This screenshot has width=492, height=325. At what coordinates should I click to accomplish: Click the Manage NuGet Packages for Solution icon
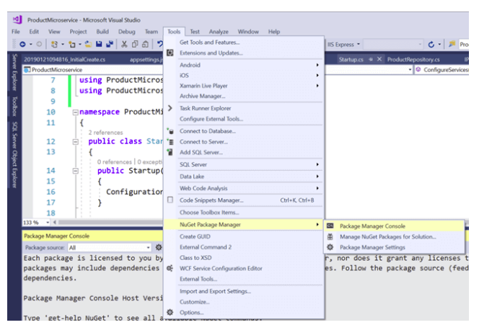point(330,236)
